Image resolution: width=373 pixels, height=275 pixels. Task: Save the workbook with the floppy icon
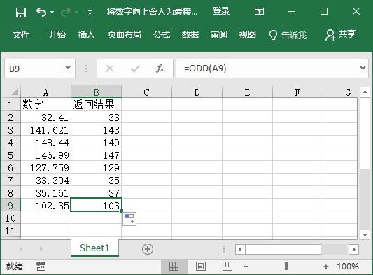click(21, 12)
